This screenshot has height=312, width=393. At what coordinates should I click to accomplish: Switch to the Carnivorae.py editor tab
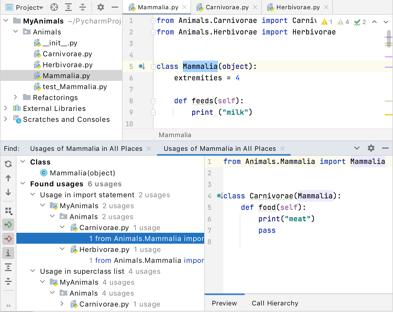[227, 7]
